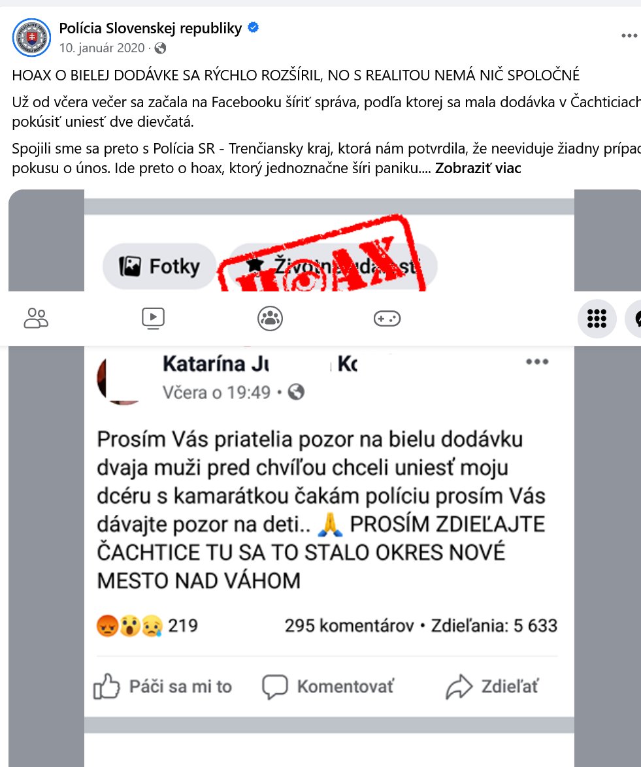This screenshot has height=767, width=641.
Task: Expand the post text with Zobraziť viac
Action: pyautogui.click(x=478, y=169)
